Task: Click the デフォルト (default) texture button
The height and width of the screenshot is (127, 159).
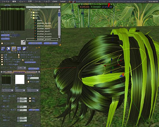Action: (x=5, y=35)
